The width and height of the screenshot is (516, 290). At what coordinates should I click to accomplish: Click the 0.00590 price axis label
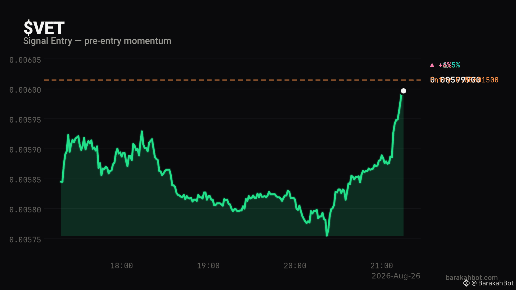(x=25, y=150)
